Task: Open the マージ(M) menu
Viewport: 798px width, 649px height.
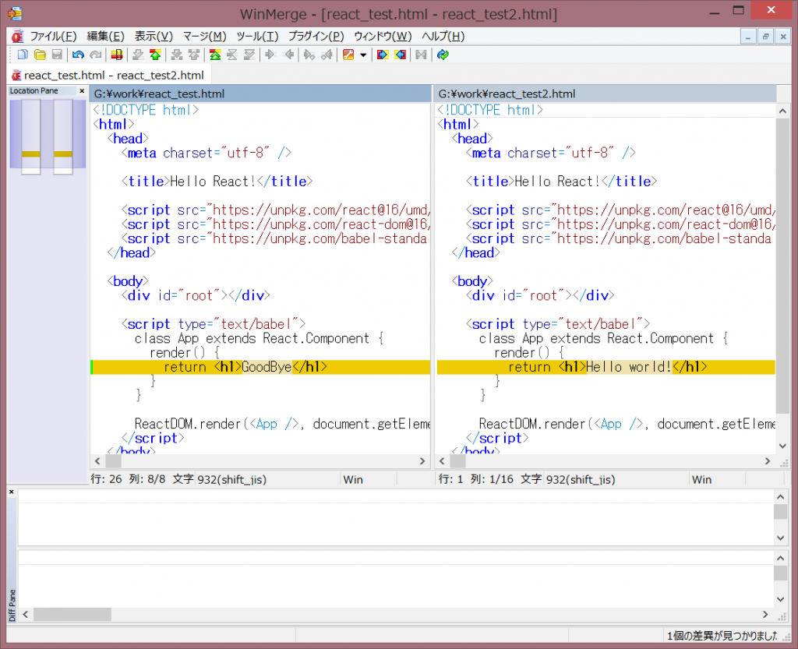Action: pos(205,36)
